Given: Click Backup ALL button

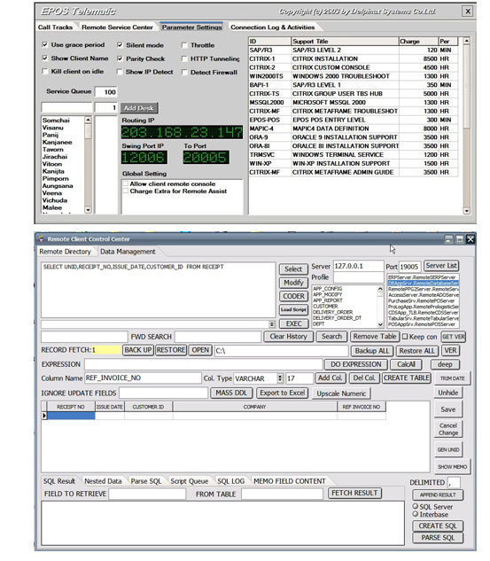Looking at the screenshot, I should [x=371, y=351].
